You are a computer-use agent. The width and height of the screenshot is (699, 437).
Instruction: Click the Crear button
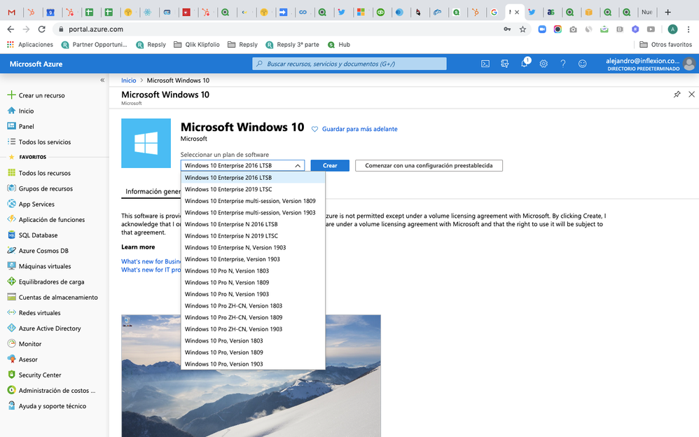click(330, 165)
